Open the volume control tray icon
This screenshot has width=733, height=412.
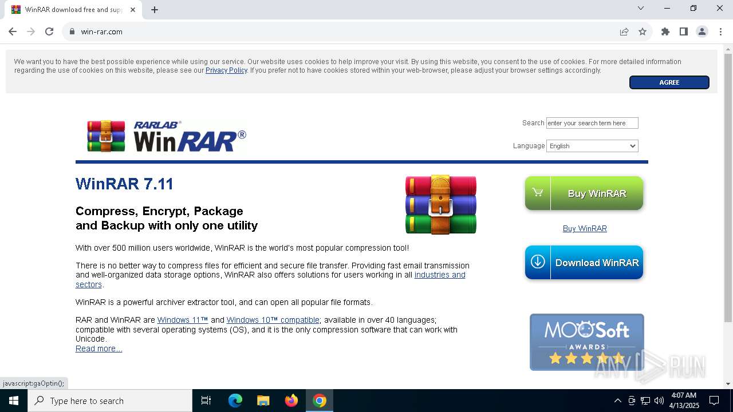pos(659,401)
